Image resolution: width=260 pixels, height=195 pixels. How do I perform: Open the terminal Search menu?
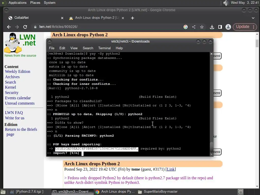coord(88,48)
